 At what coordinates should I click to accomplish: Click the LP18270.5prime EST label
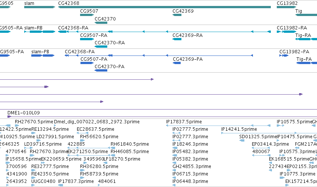tap(122, 159)
